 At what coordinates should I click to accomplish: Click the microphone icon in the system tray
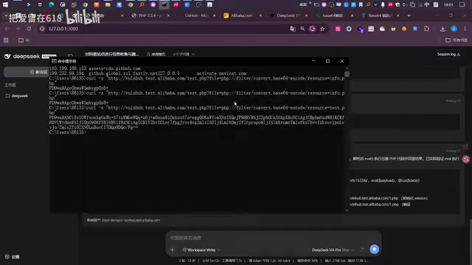[383, 4]
